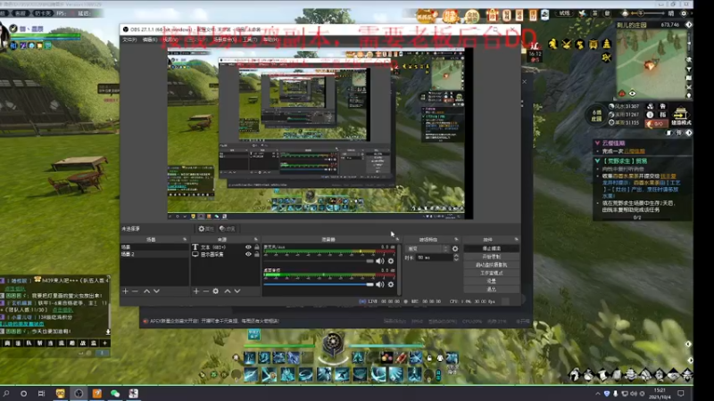Open the Help menu in OBS
This screenshot has height=401, width=714.
click(270, 40)
